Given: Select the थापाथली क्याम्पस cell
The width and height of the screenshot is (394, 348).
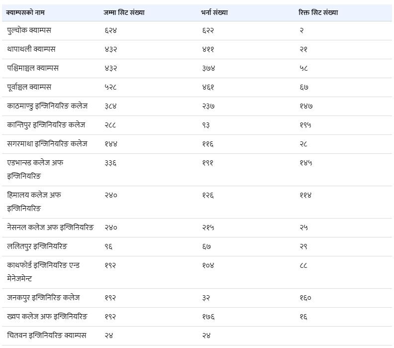Looking at the screenshot, I should (x=31, y=49).
